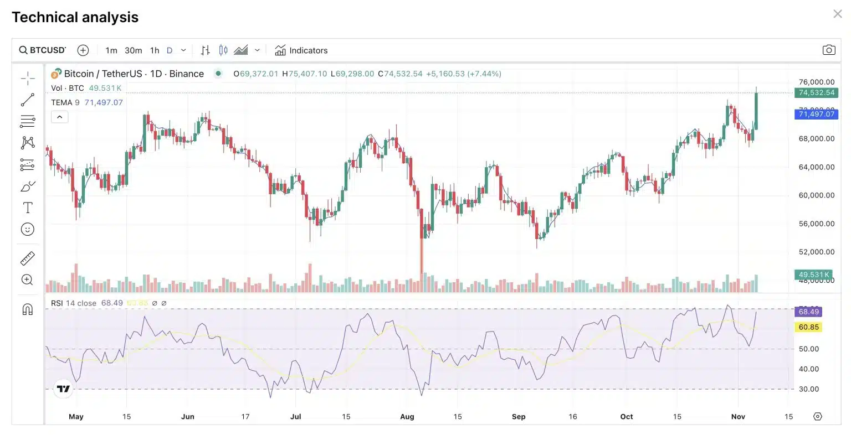
Task: Choose the area chart style icon
Action: (240, 50)
